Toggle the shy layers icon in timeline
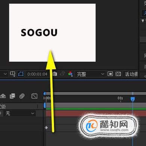 [3, 96]
